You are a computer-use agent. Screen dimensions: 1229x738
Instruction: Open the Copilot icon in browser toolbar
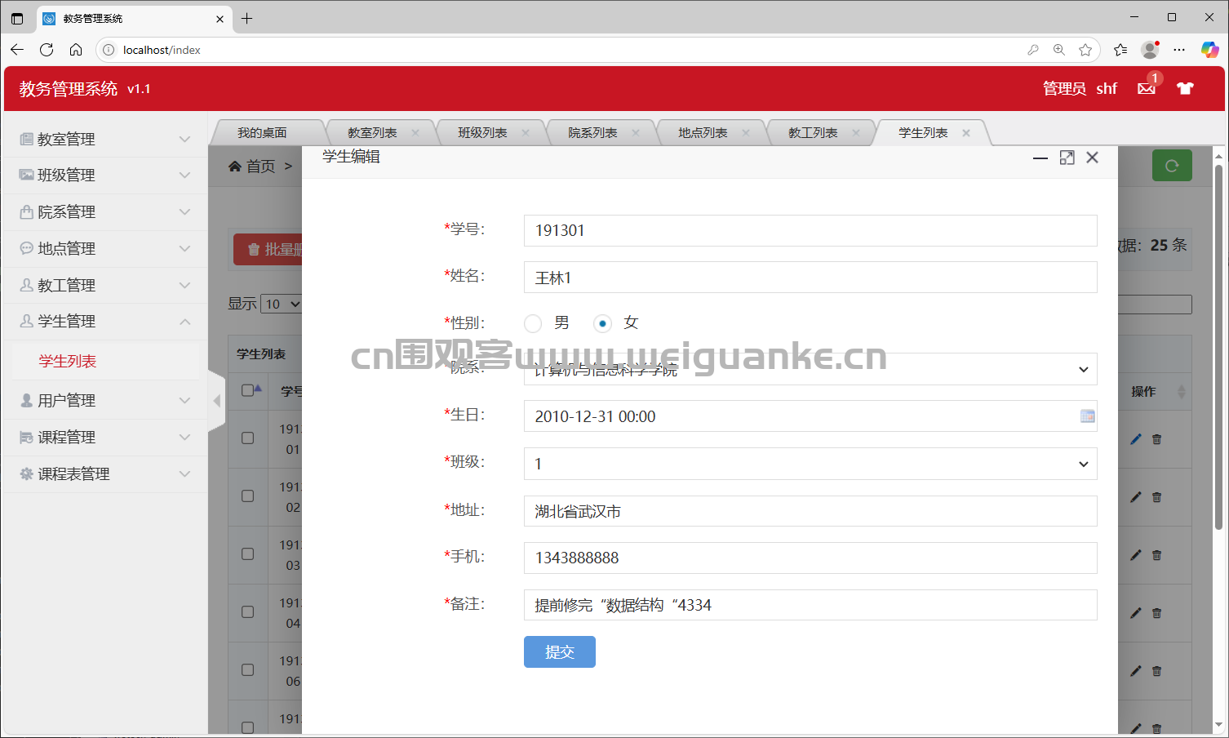(1209, 50)
